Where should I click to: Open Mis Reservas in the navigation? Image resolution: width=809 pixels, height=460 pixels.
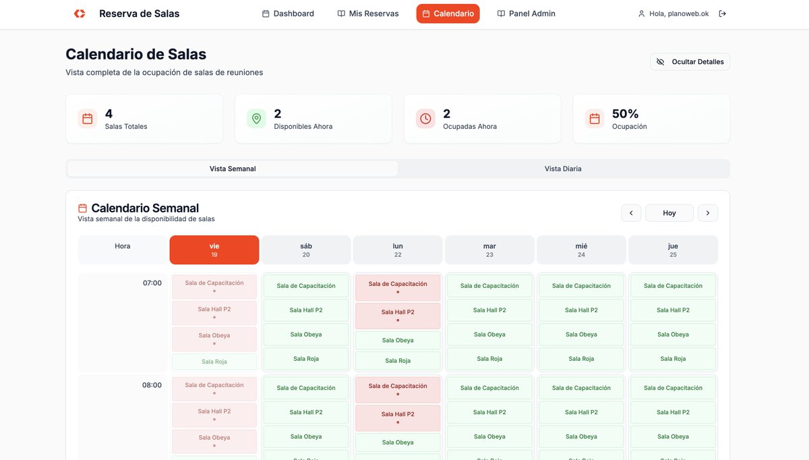click(368, 13)
